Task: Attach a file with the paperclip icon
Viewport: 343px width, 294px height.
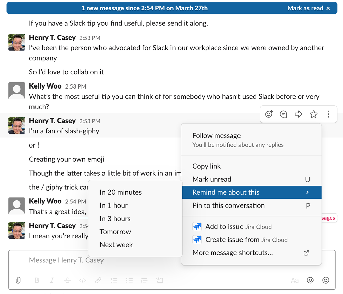Action: click(18, 280)
